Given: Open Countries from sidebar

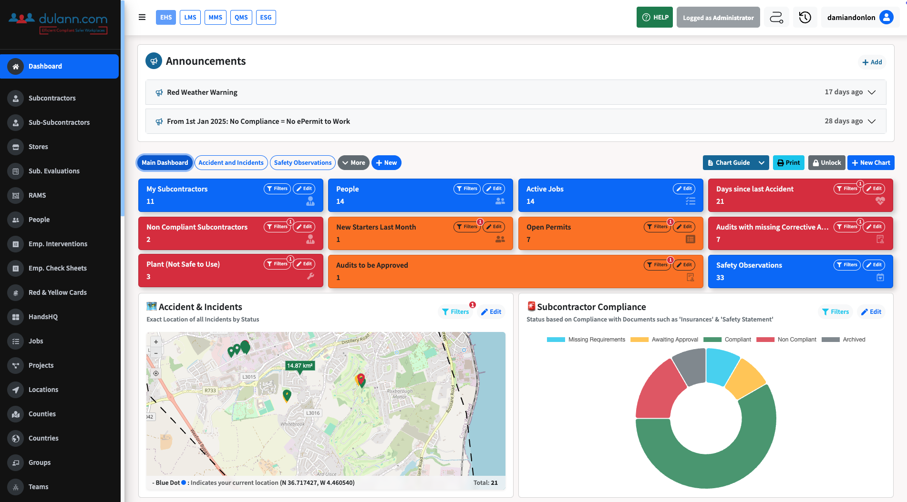Looking at the screenshot, I should (43, 438).
